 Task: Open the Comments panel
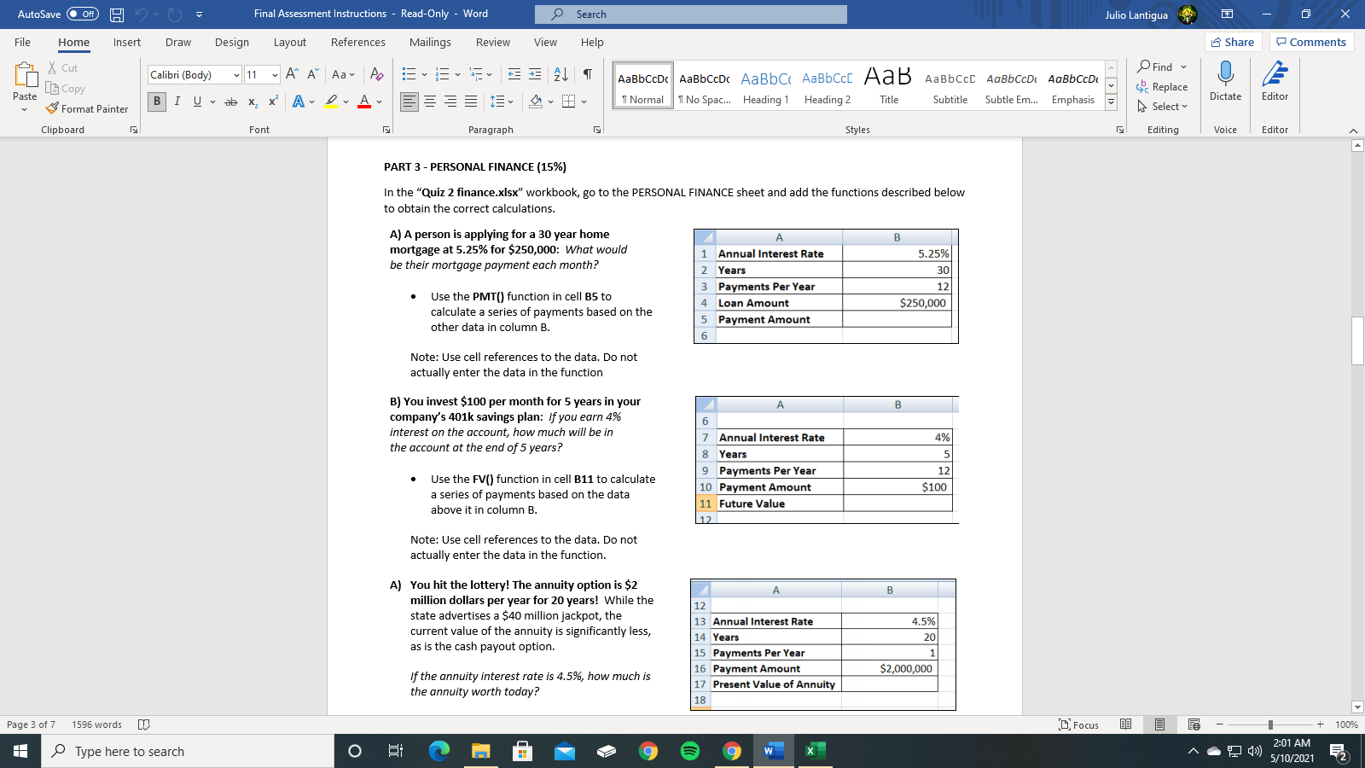1311,41
